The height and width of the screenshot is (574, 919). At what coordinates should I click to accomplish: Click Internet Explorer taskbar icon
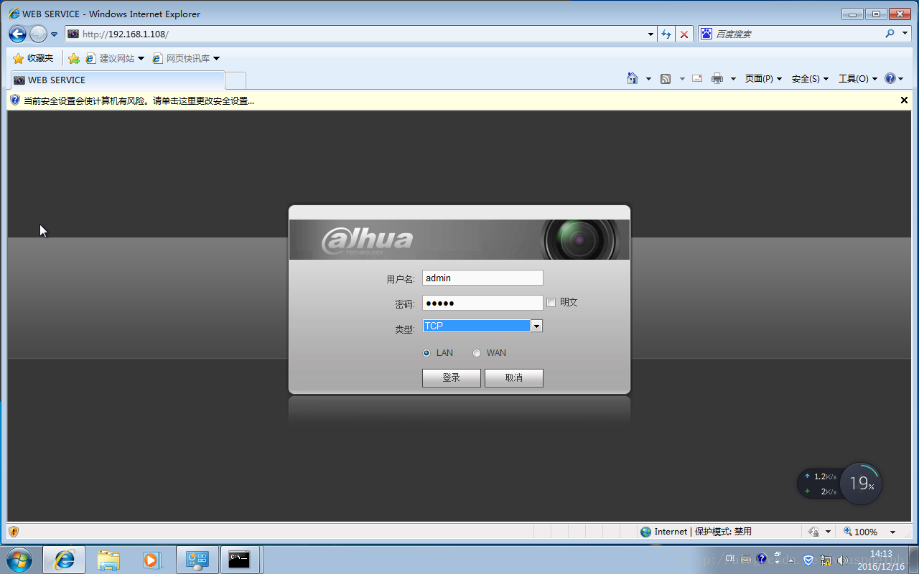(x=64, y=560)
